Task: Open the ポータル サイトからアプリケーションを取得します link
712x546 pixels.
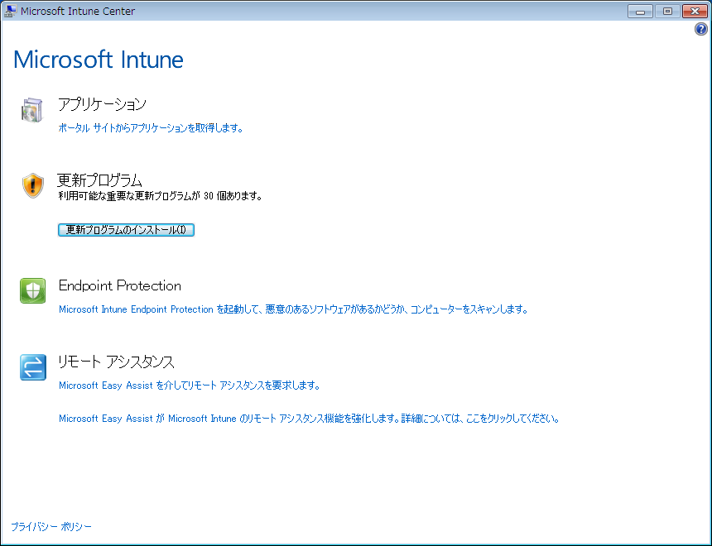Action: pyautogui.click(x=151, y=128)
